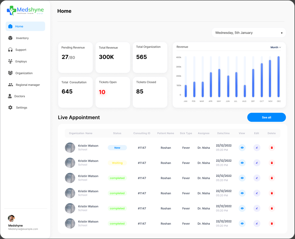Edit the New status appointment row
The height and width of the screenshot is (239, 295).
pyautogui.click(x=257, y=147)
